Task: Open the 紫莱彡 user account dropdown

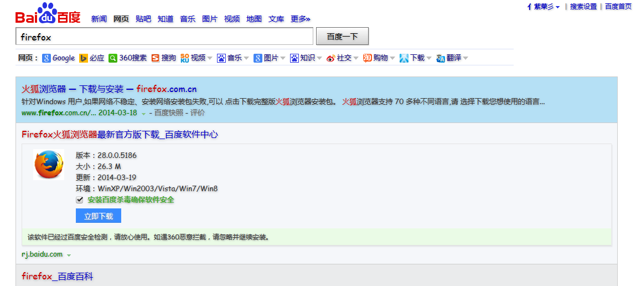Action: pos(544,7)
